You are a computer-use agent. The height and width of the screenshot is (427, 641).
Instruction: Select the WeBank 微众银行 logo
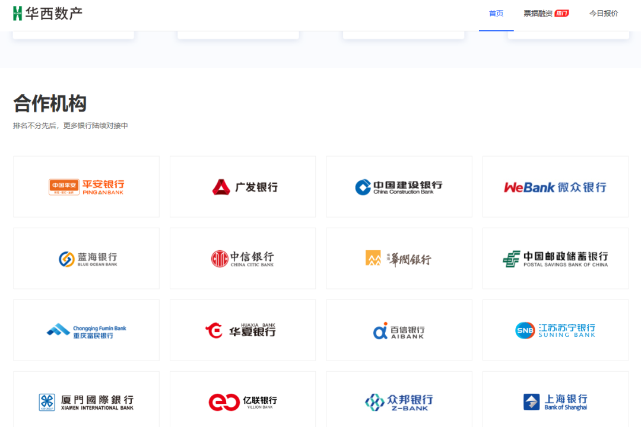pos(555,187)
